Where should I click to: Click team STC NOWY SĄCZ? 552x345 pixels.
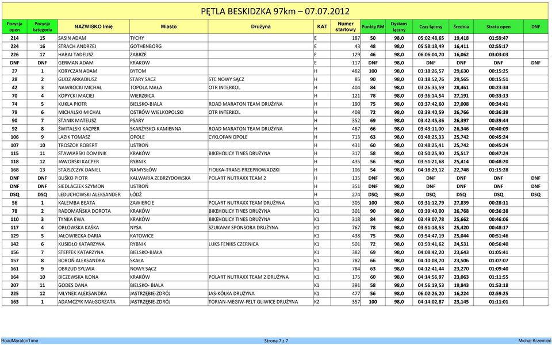pos(227,79)
